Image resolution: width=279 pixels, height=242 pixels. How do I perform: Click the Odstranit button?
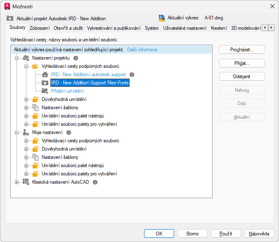point(241,77)
